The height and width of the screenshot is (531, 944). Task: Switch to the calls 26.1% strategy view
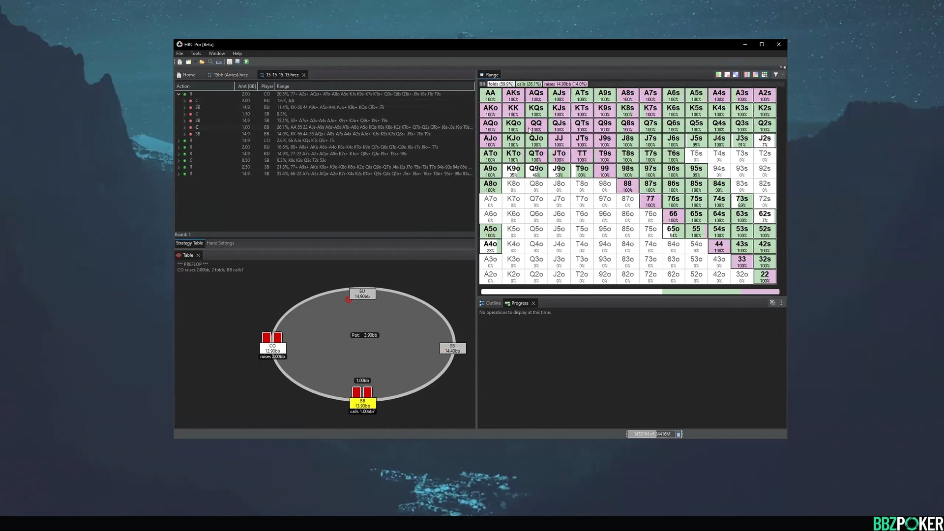coord(528,84)
